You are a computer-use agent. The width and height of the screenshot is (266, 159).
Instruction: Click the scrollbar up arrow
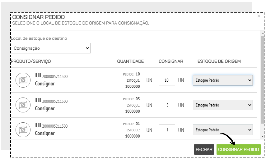pyautogui.click(x=263, y=33)
